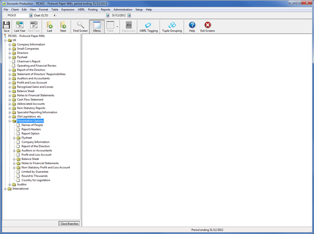Click the period date 31/12/2012 field
The width and height of the screenshot is (314, 234).
[x=119, y=15]
